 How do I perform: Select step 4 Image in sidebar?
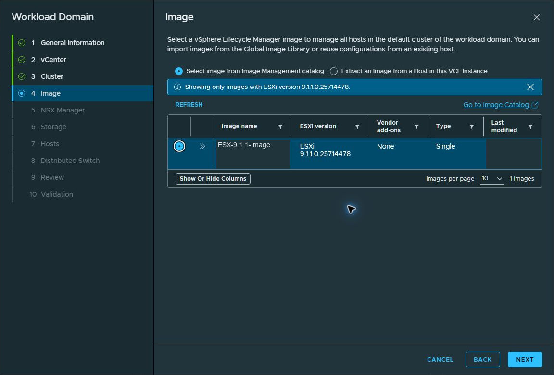[x=83, y=93]
